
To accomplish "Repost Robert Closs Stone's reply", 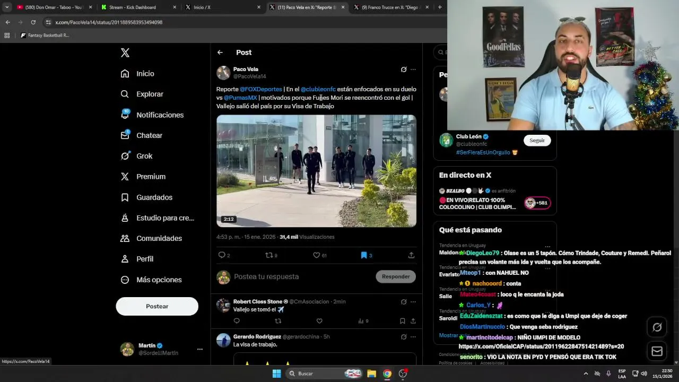I will [x=278, y=321].
